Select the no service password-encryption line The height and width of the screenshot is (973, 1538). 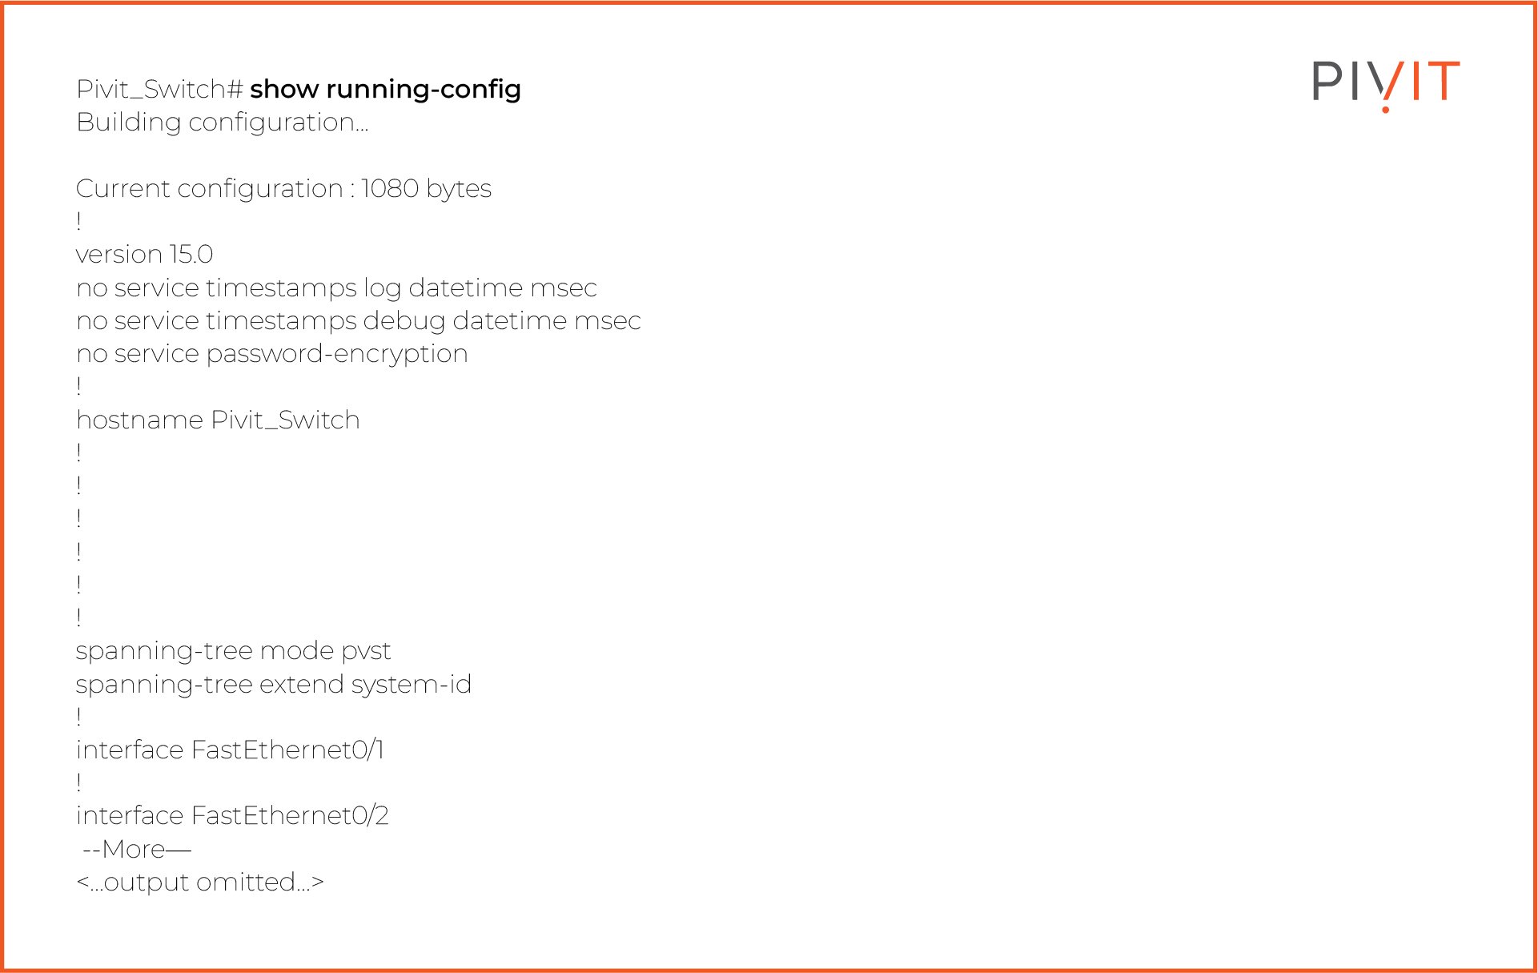tap(271, 354)
